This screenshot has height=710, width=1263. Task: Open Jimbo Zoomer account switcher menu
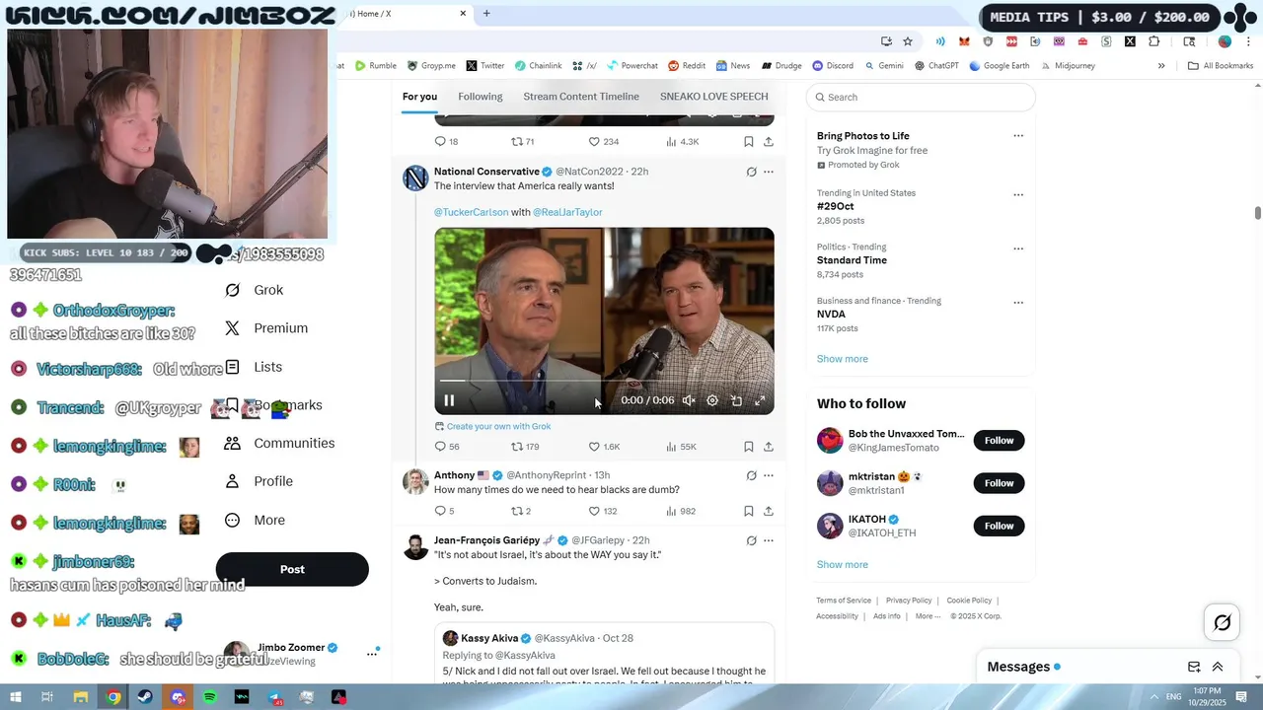[x=372, y=654]
